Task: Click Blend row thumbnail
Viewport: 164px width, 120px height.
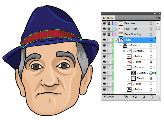Action: click(133, 78)
